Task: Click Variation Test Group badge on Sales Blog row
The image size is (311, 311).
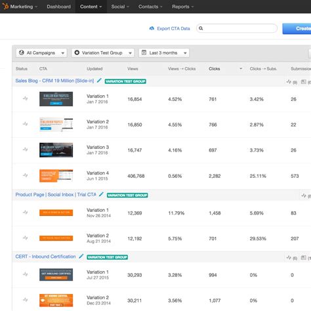Action: (125, 81)
